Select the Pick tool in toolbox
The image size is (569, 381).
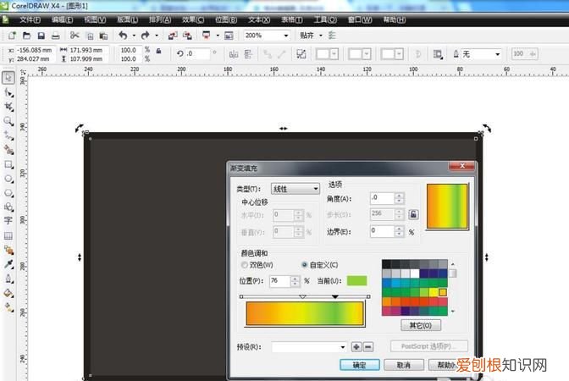pos(8,78)
